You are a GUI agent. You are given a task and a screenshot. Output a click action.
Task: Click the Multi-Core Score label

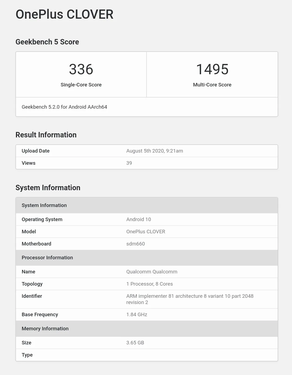(x=212, y=85)
